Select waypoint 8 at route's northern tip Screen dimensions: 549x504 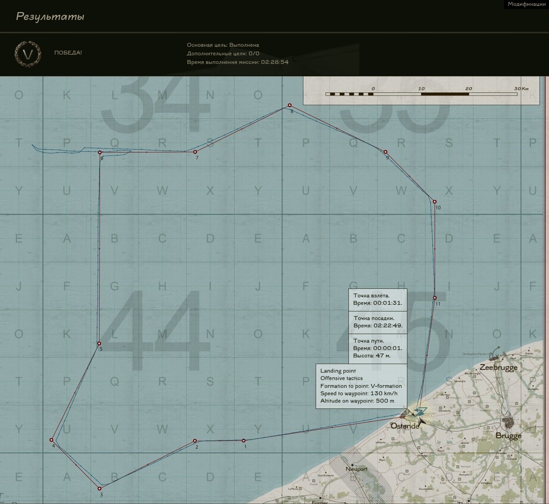pos(290,105)
